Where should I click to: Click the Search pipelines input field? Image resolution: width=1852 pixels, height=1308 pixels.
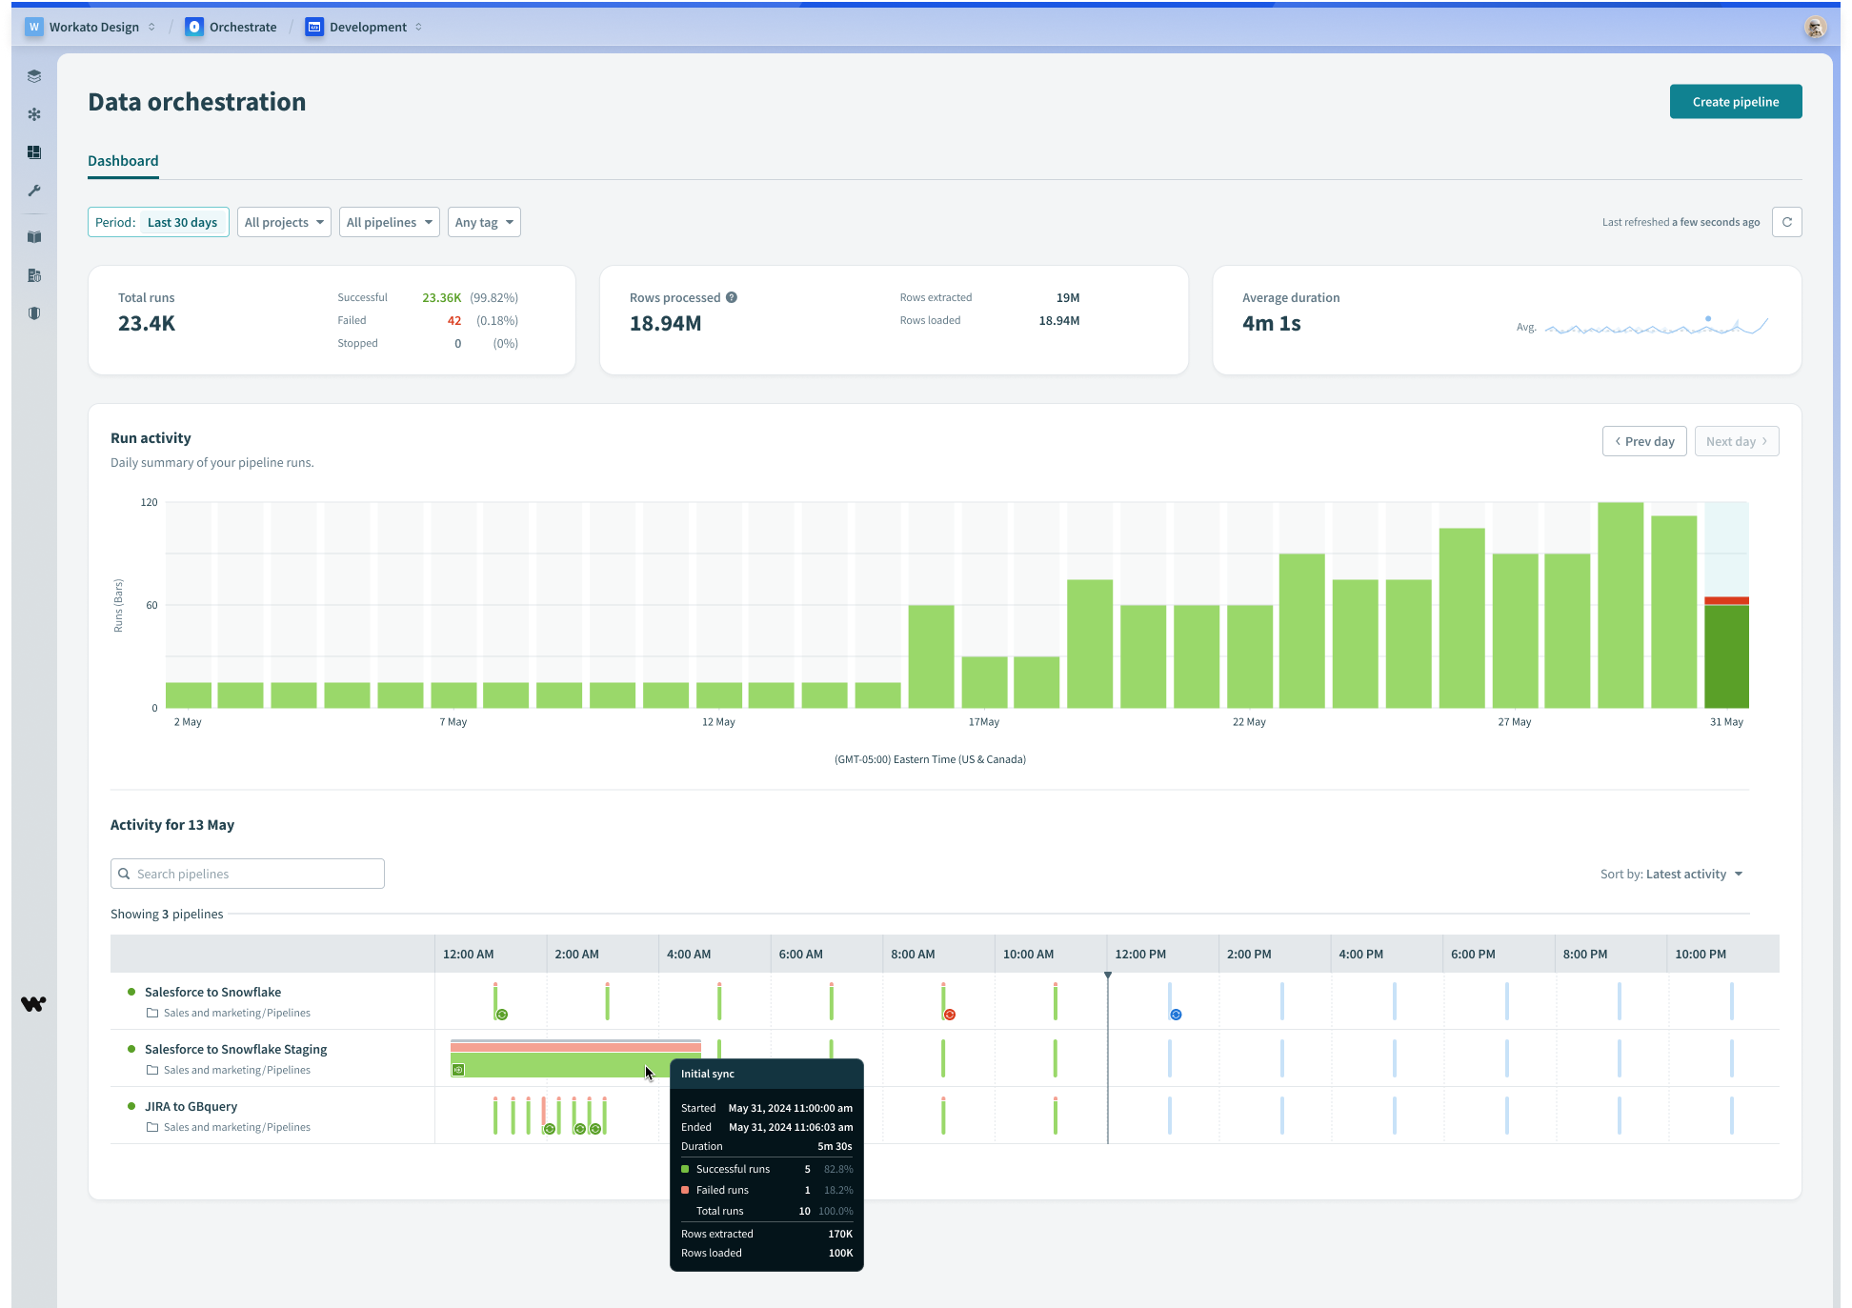(x=248, y=874)
